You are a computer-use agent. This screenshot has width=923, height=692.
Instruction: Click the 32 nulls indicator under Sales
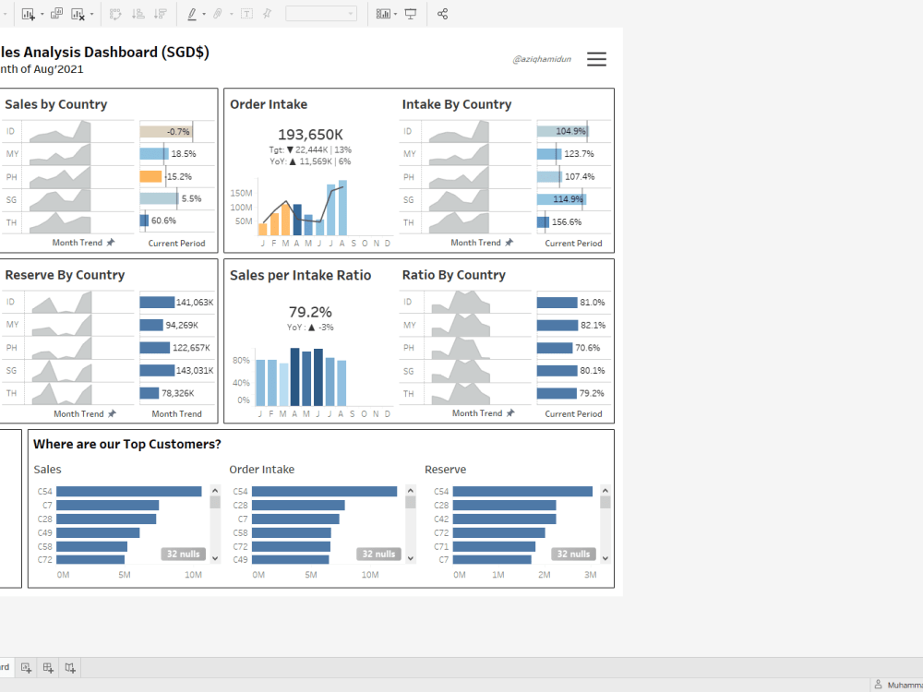tap(183, 554)
